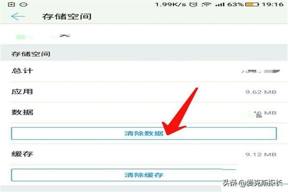Tap the 9.12 MB cache size value

click(x=261, y=155)
